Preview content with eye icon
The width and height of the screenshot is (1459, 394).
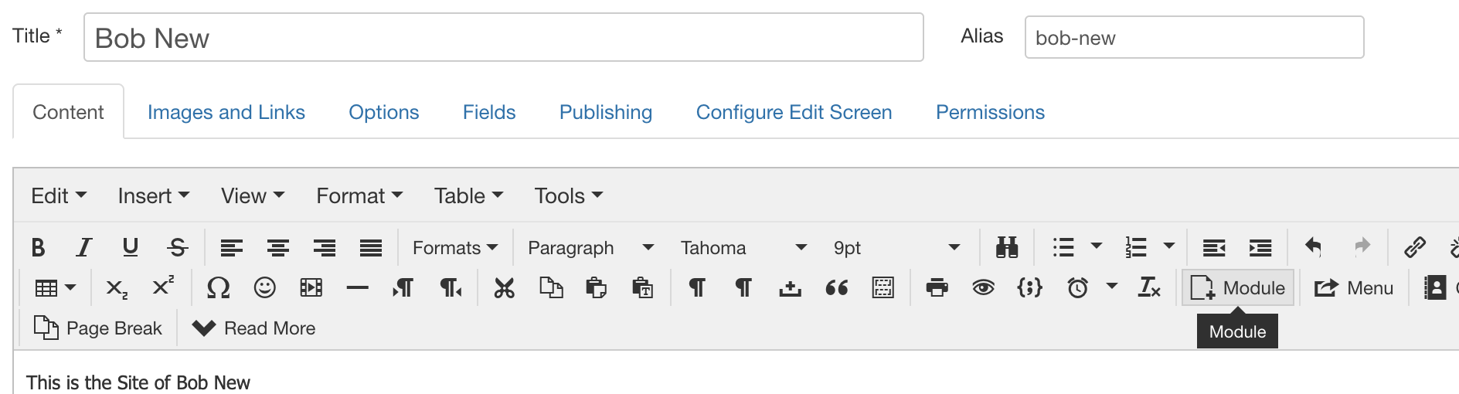tap(983, 288)
